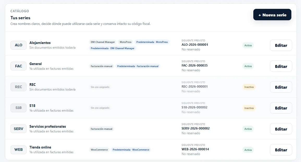Click the Servicios profesionales name
This screenshot has height=162, width=301.
coord(48,126)
